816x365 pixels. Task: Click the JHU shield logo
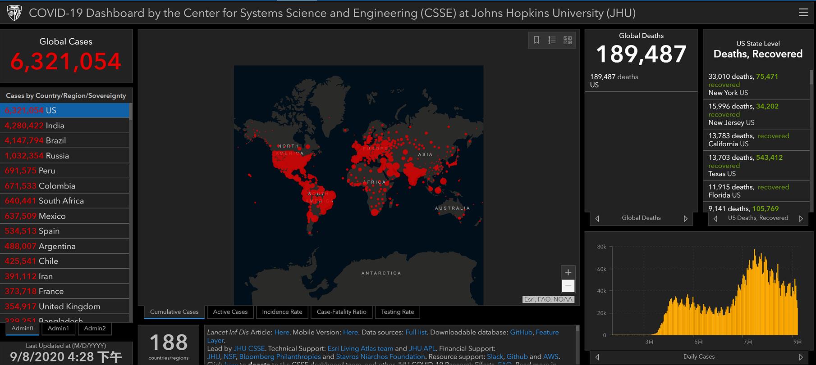coord(14,13)
